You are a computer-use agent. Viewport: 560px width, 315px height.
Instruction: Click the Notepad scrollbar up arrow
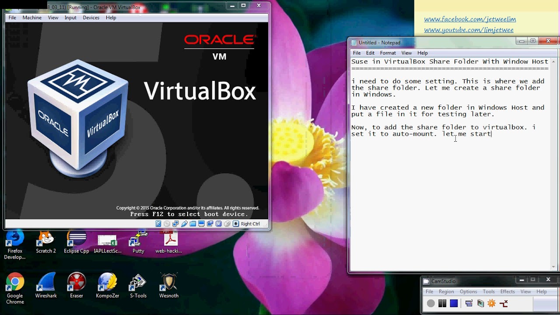point(553,62)
